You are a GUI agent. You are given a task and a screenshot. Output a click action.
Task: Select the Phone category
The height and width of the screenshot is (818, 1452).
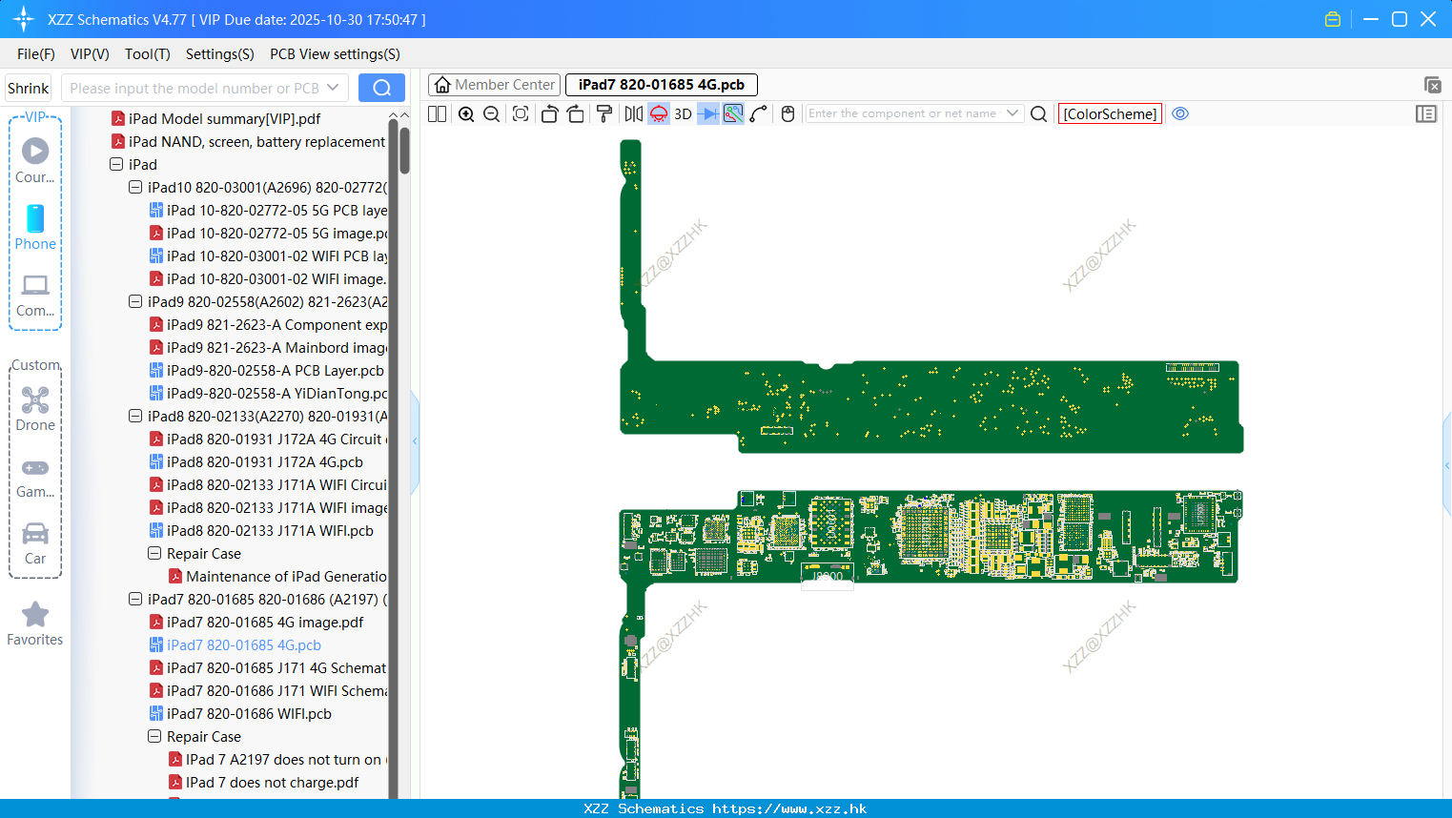click(35, 227)
